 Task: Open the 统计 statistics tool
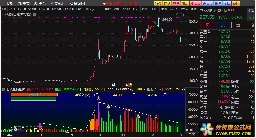coord(136,9)
